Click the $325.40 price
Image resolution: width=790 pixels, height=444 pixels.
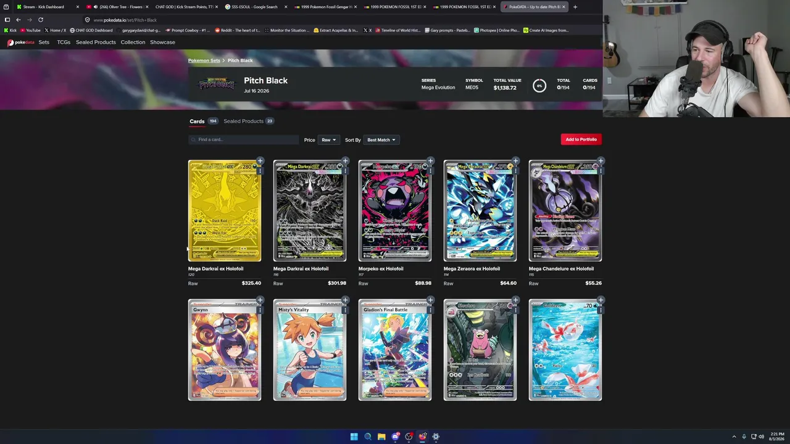(251, 283)
